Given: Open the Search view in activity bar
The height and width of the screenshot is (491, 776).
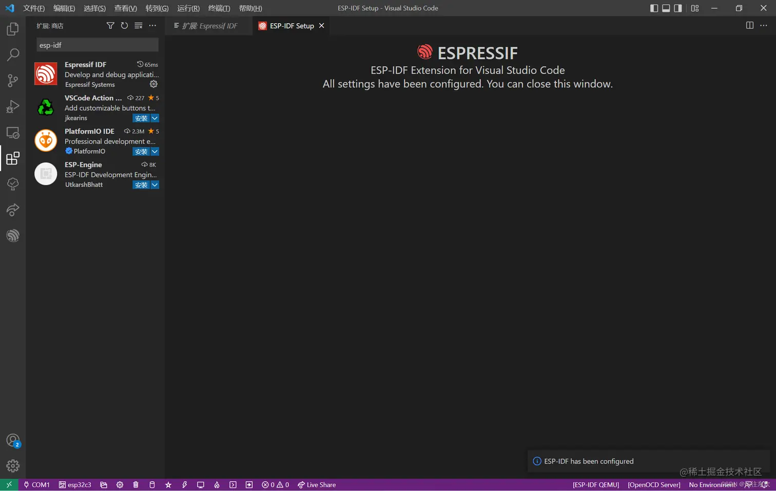Looking at the screenshot, I should tap(13, 54).
